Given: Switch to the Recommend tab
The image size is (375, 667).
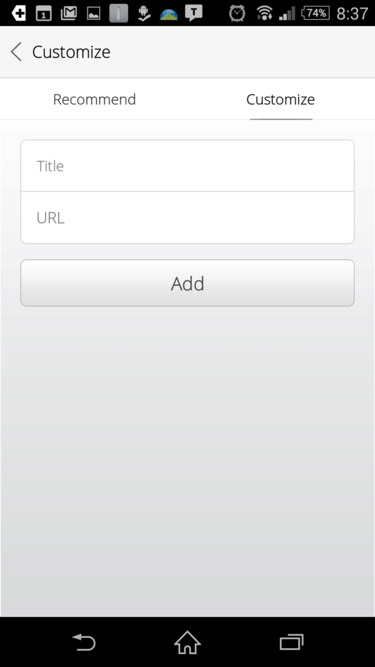Looking at the screenshot, I should pos(94,99).
